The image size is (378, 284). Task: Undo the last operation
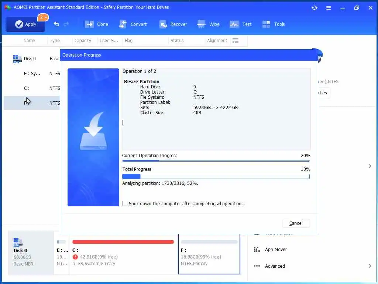pyautogui.click(x=56, y=24)
